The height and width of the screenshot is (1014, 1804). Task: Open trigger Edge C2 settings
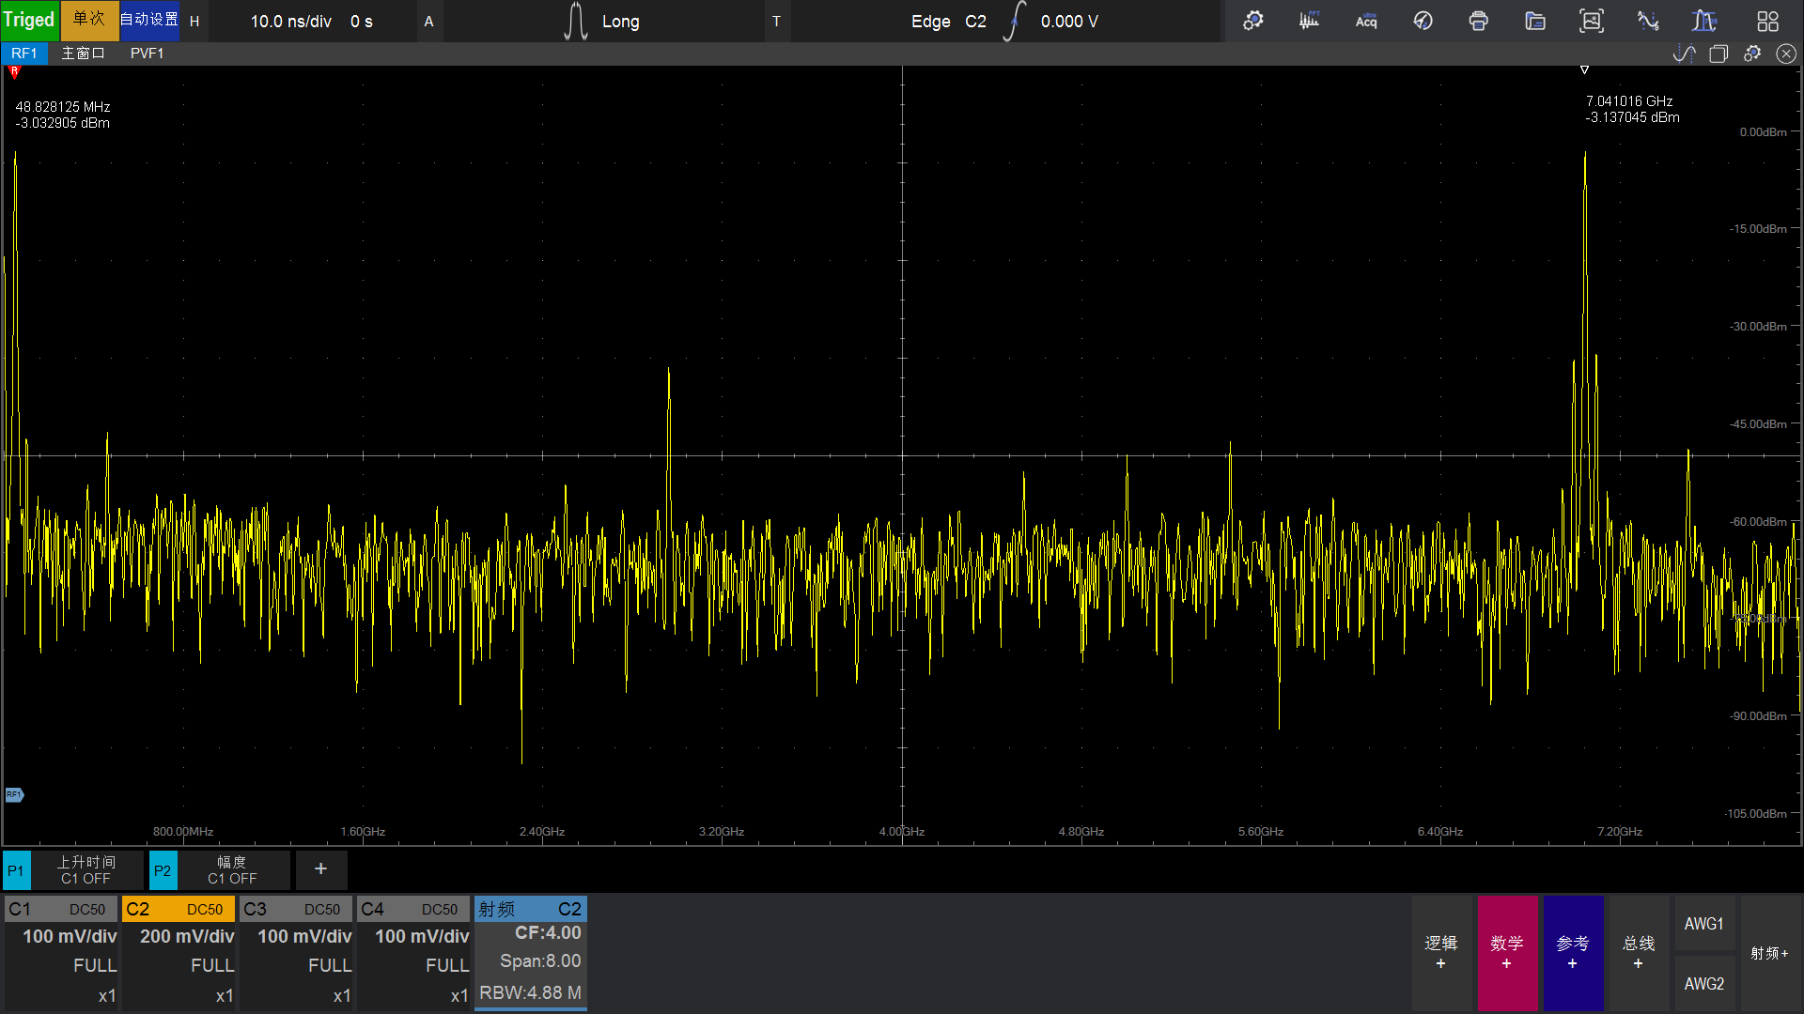[x=949, y=21]
